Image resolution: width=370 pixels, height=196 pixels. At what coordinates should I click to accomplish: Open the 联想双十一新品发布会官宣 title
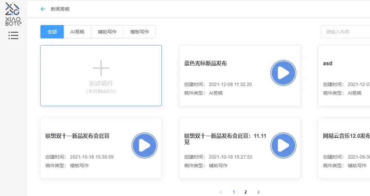tap(77, 136)
